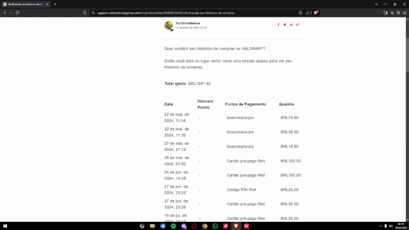Select the Código PIN Riot payment cell
409x230 pixels.
tap(241, 190)
